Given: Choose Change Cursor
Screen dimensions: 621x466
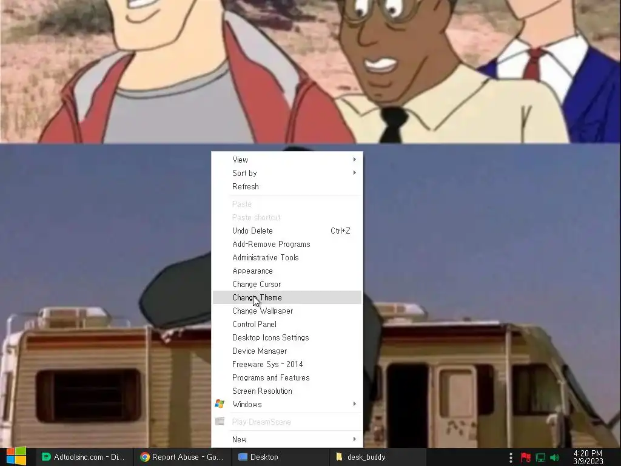Looking at the screenshot, I should (x=287, y=284).
